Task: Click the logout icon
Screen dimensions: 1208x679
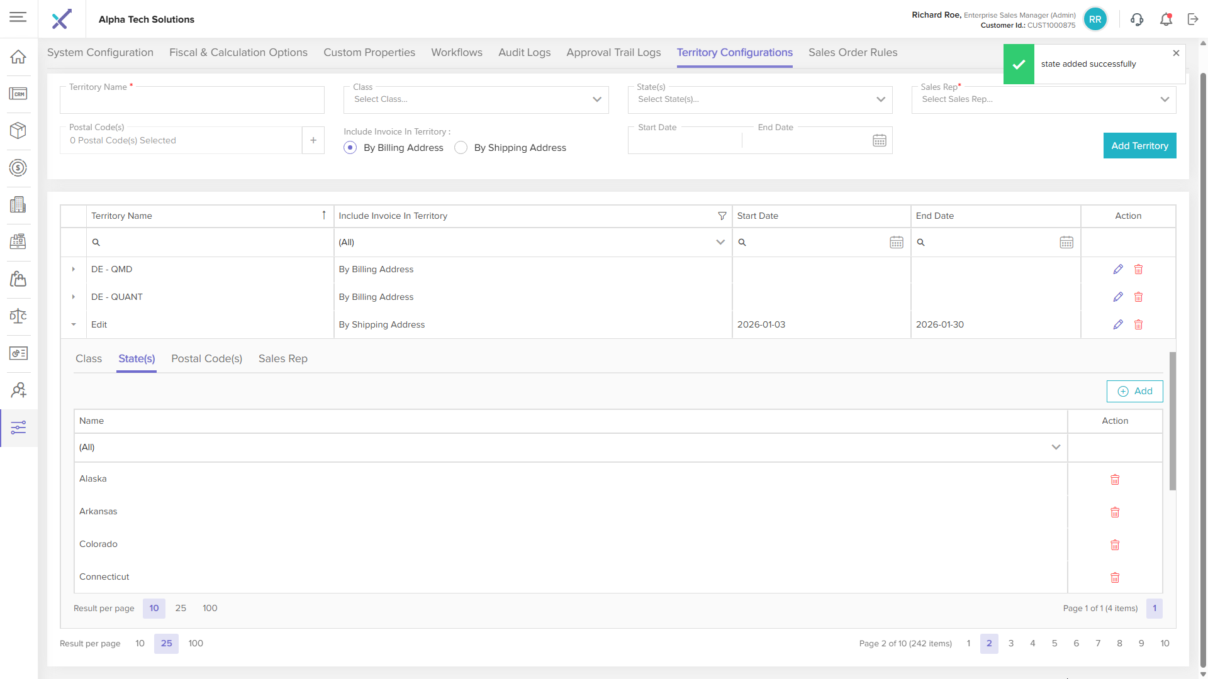Action: 1193,19
